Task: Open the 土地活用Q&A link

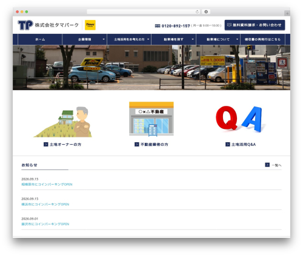Action: (x=244, y=145)
